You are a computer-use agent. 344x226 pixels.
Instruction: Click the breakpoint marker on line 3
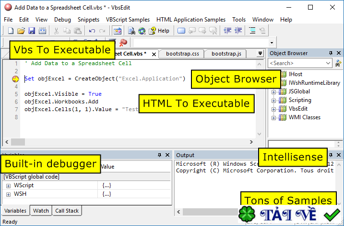click(x=15, y=79)
